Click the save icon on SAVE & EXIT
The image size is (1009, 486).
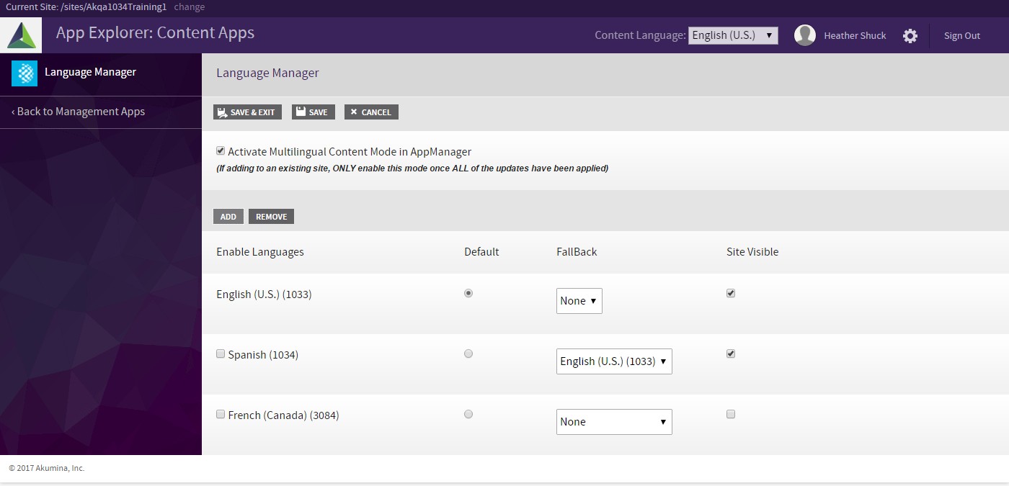(221, 112)
